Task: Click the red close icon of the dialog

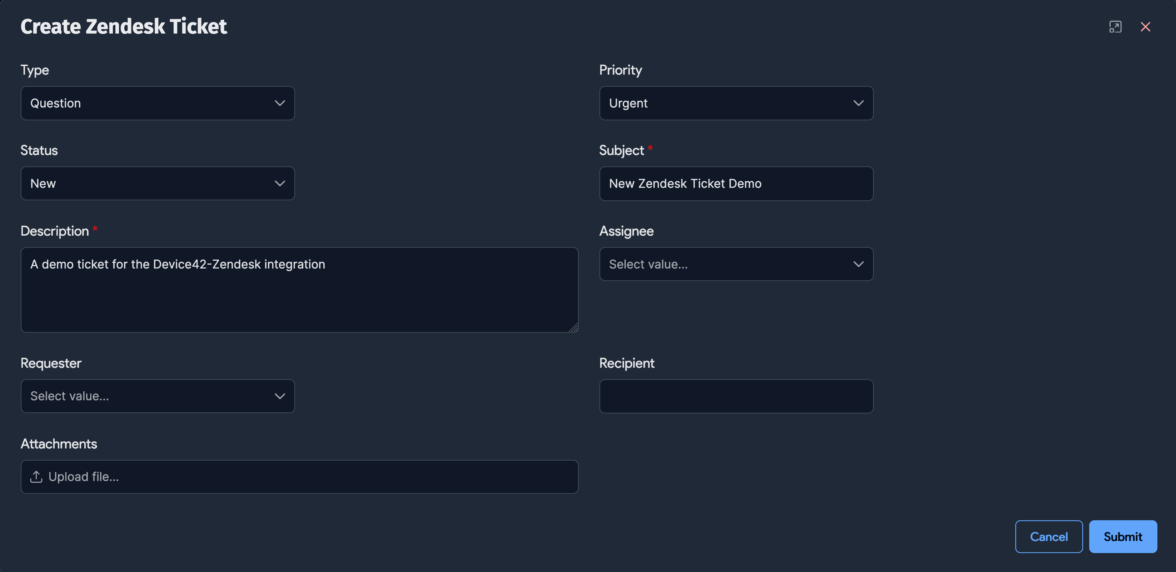Action: click(x=1146, y=27)
